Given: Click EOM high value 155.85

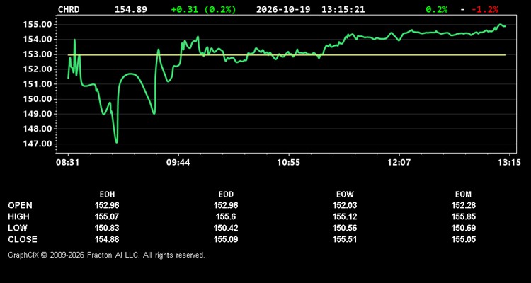Looking at the screenshot, I should point(463,216).
